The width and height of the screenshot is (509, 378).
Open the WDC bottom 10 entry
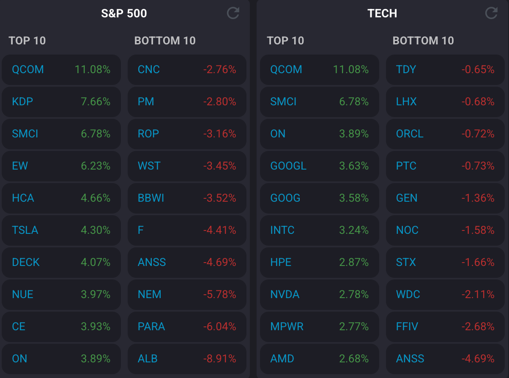pos(408,295)
